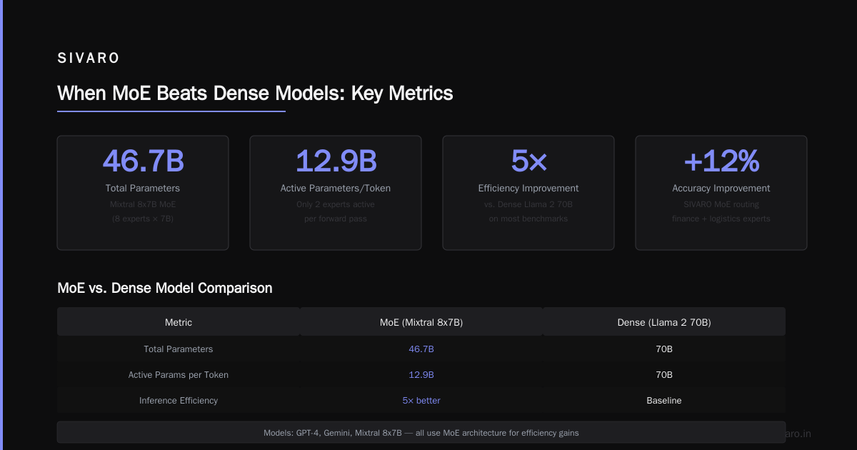
Task: Select the slide title heading
Action: point(255,94)
